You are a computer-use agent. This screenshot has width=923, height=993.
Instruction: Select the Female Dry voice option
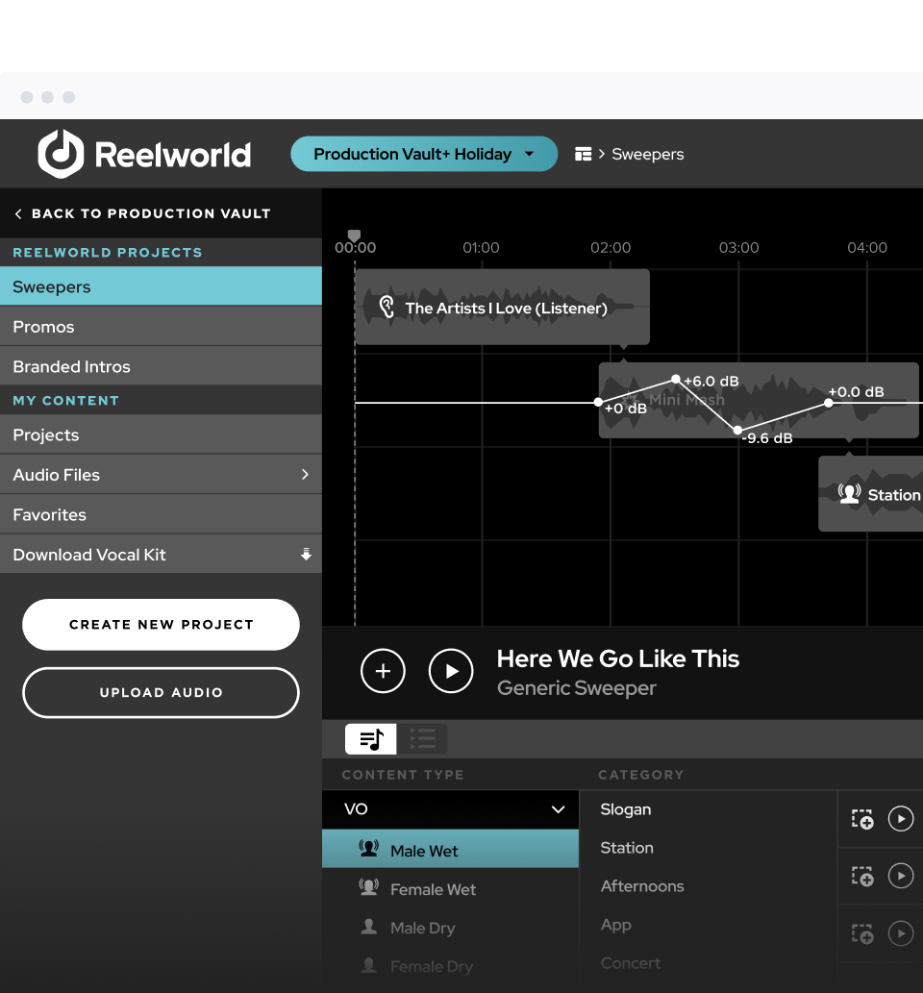[450, 966]
